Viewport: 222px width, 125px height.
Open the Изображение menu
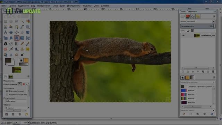point(44,6)
